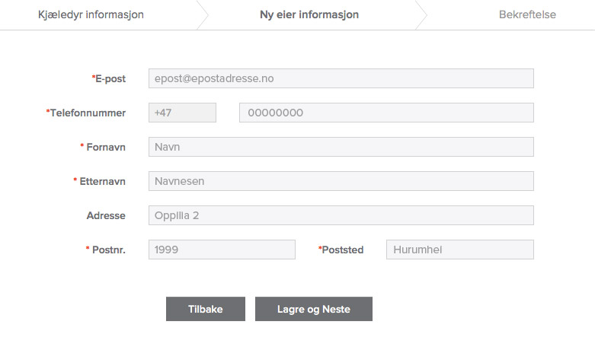
Task: Focus the Fornavn text field
Action: [341, 147]
